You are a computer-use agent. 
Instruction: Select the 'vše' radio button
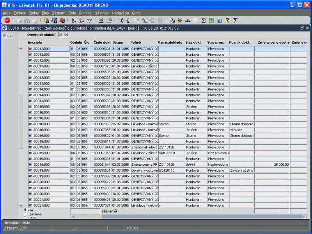[26, 210]
